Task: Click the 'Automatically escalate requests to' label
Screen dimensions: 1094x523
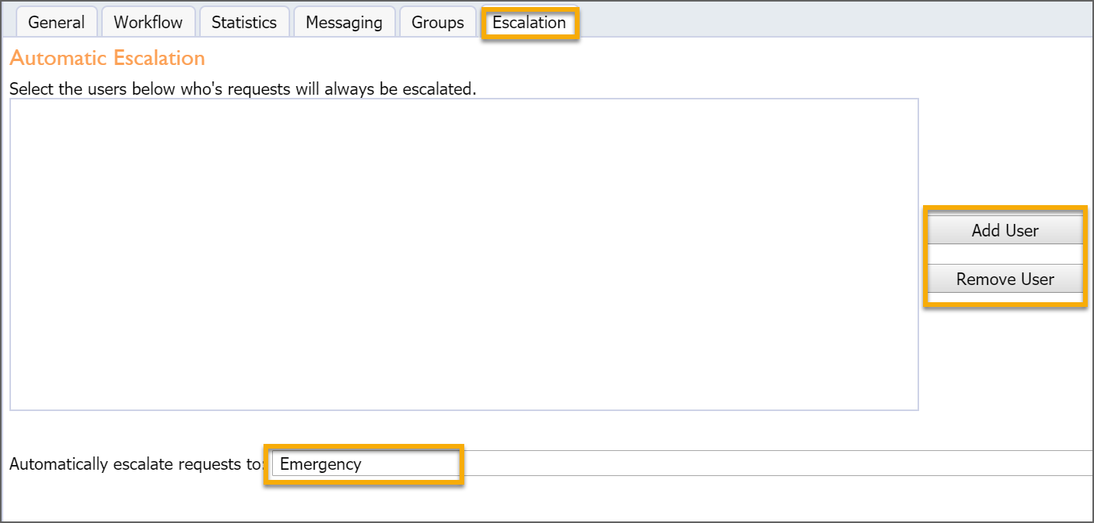Action: [x=137, y=464]
